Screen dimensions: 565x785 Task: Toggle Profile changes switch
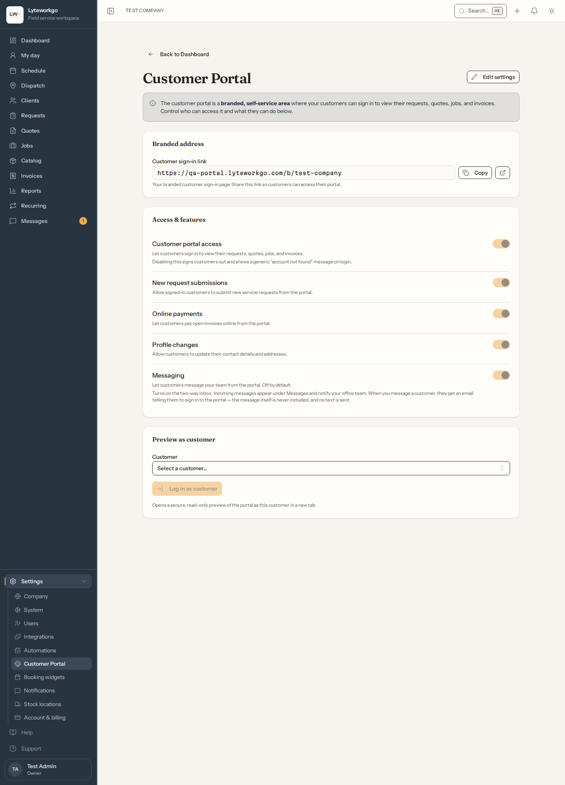click(501, 345)
